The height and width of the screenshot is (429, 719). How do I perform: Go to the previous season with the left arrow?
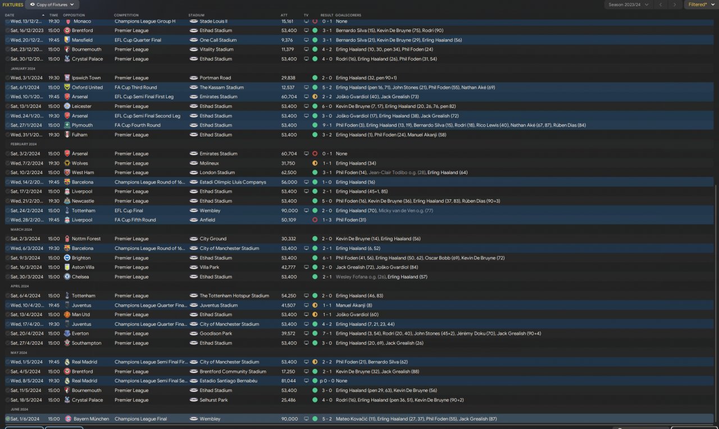(661, 4)
